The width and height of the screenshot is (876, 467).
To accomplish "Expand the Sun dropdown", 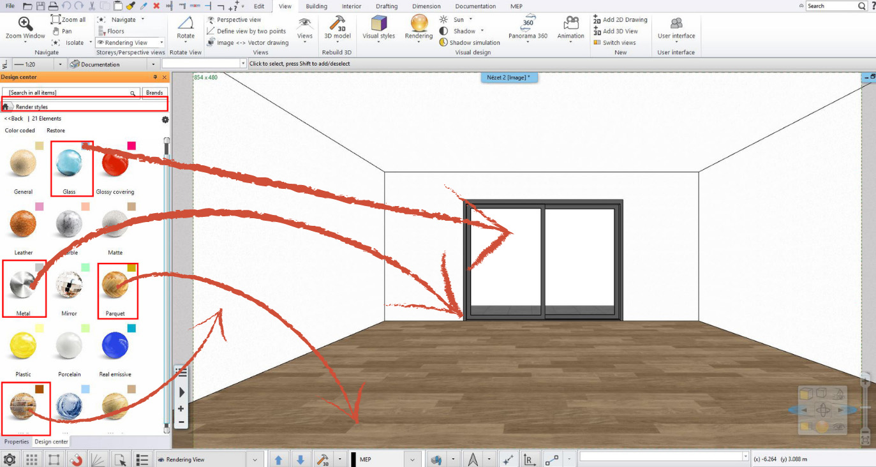I will (x=470, y=20).
